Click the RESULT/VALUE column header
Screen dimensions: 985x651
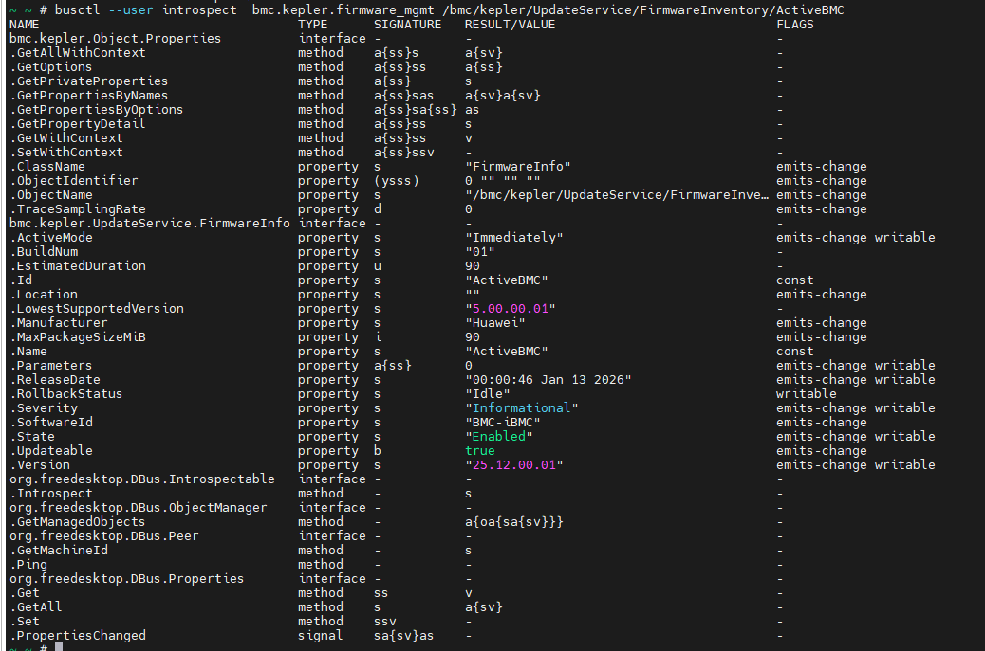[x=511, y=25]
